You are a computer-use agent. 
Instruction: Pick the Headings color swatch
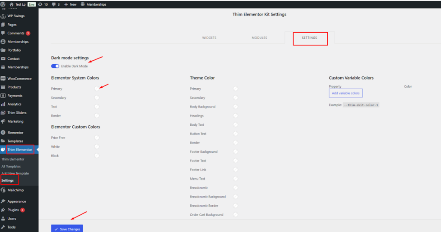[236, 116]
